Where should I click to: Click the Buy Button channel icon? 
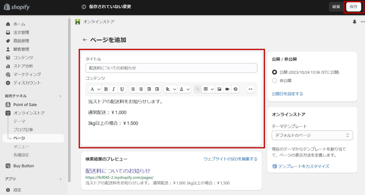click(x=8, y=166)
